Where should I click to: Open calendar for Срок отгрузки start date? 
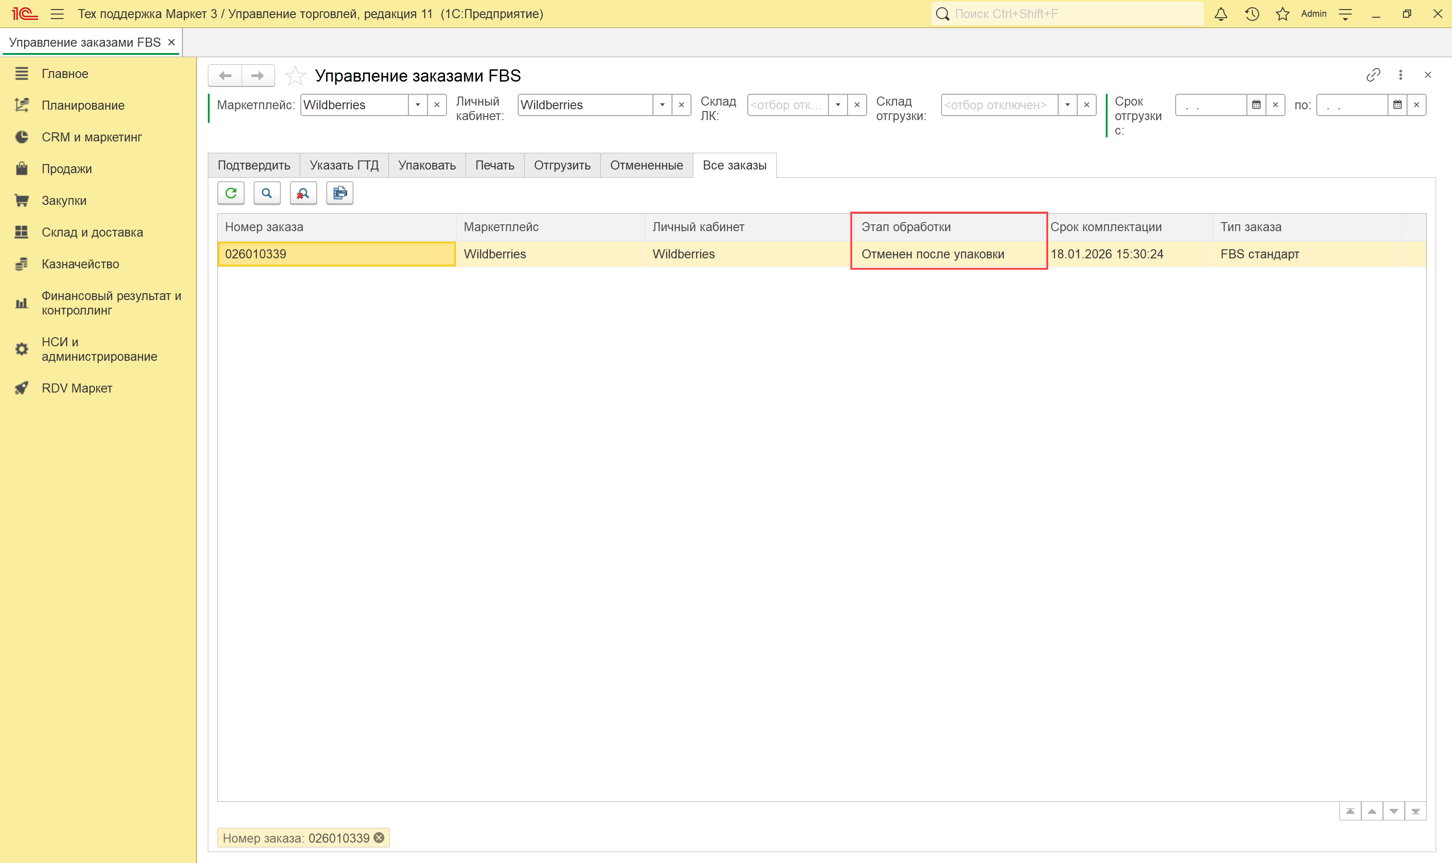coord(1256,105)
